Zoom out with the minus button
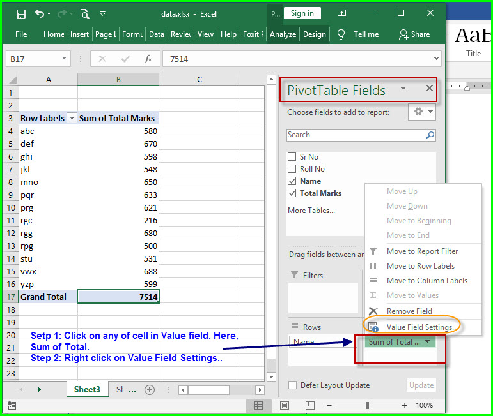 click(x=329, y=406)
